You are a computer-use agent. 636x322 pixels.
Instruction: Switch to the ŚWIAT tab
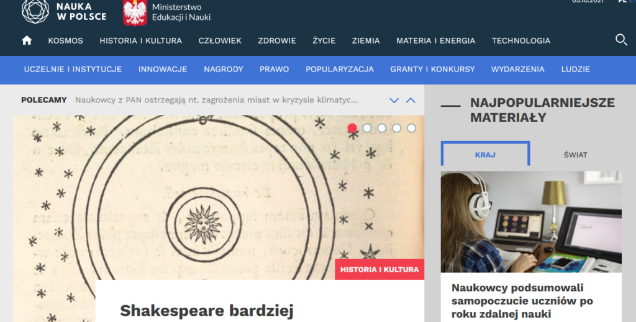click(575, 155)
